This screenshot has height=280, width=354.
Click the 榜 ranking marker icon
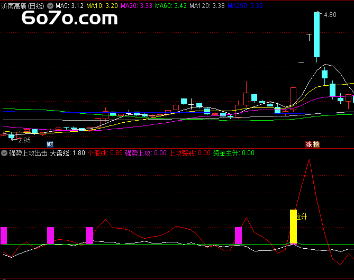click(x=316, y=144)
